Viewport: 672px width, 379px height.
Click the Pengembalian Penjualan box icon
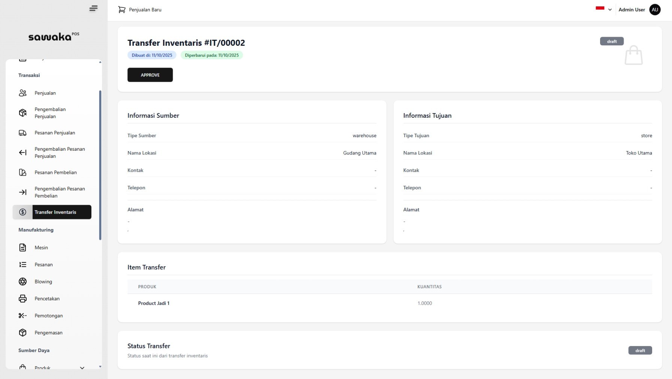(22, 113)
